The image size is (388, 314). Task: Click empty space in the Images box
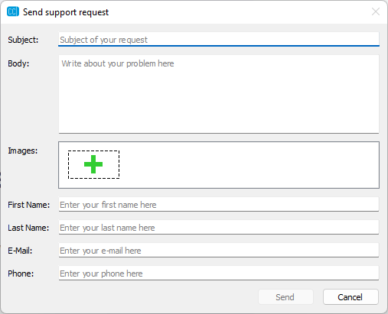[249, 165]
